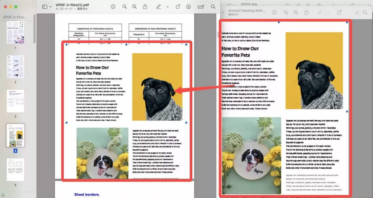Select the page 2 thumbnail in the sidebar

[x=15, y=67]
